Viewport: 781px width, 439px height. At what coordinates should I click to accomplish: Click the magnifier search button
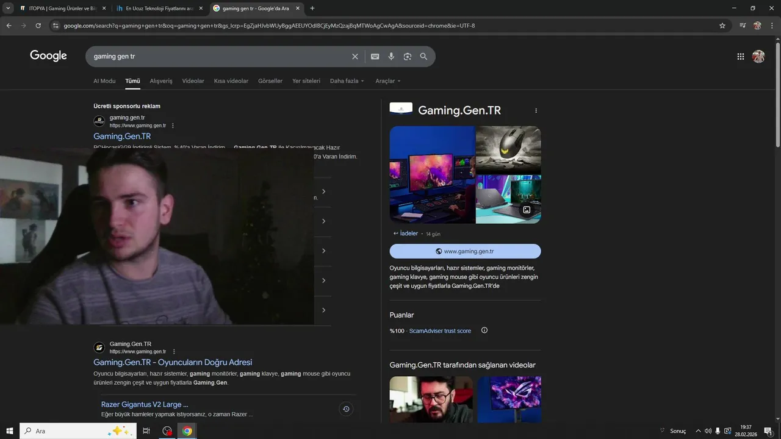tap(423, 56)
